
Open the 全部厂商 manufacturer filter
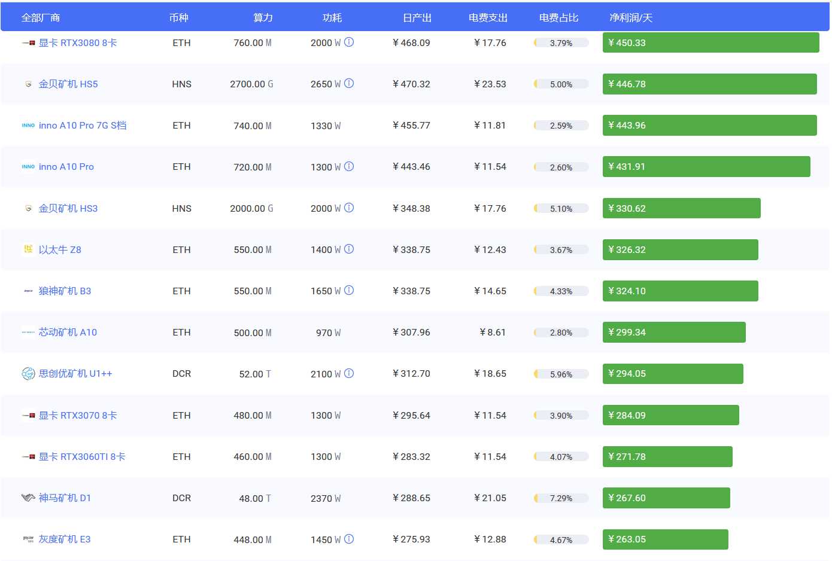(x=41, y=18)
